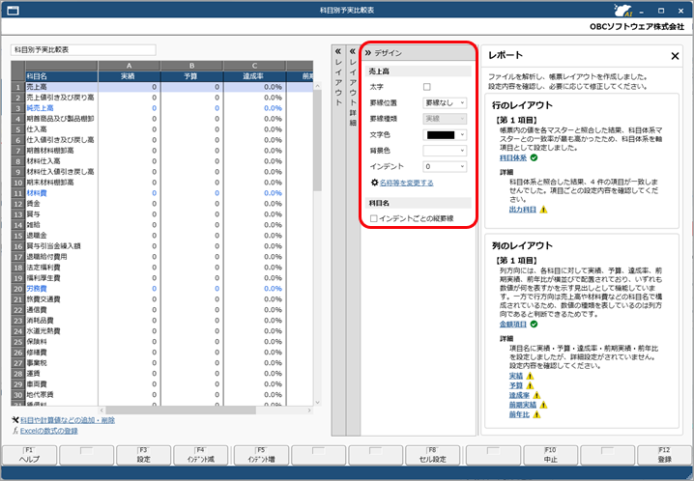Click the F5 インデント増 button
Viewport: 694px width, 481px height.
pos(261,455)
